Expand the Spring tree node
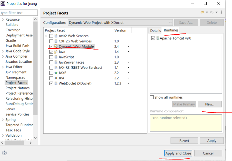This screenshot has height=161, width=232. 3,120
